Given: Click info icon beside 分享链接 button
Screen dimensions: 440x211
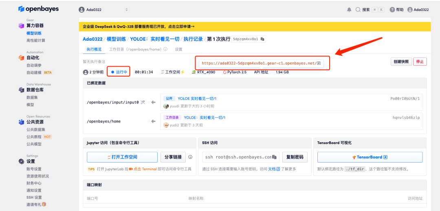Looking at the screenshot, I should [190, 157].
